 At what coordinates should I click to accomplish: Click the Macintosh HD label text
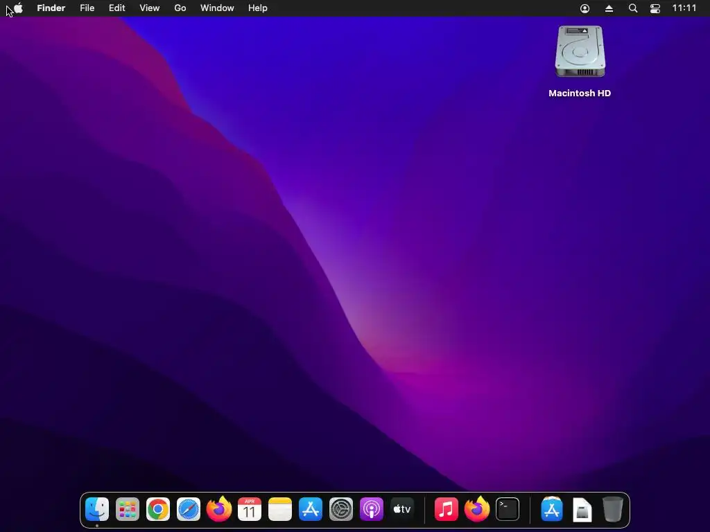click(x=580, y=94)
